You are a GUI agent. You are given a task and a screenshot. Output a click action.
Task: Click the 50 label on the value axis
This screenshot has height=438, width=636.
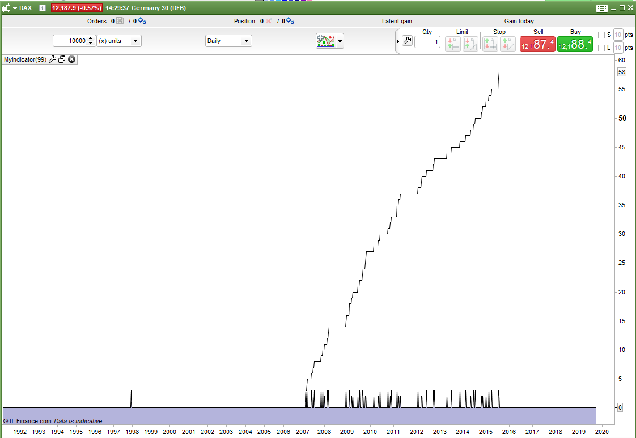click(622, 118)
